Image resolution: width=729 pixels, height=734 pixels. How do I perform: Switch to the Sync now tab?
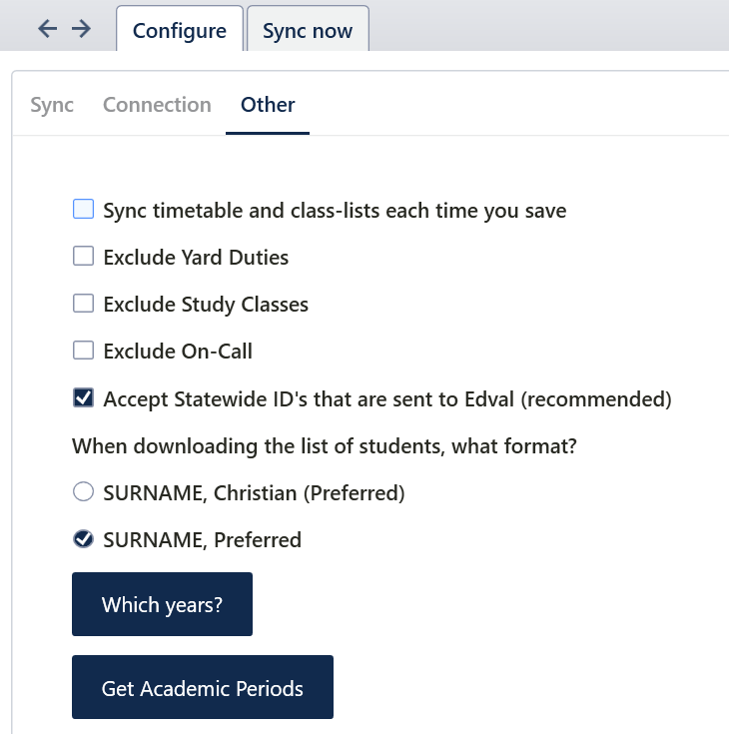[308, 31]
